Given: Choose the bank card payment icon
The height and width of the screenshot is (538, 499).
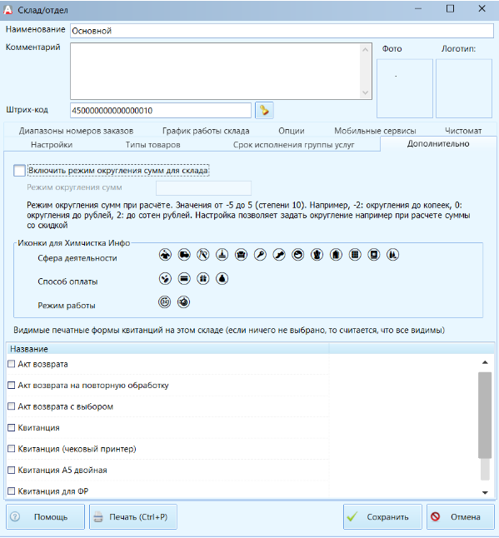Looking at the screenshot, I should (184, 279).
